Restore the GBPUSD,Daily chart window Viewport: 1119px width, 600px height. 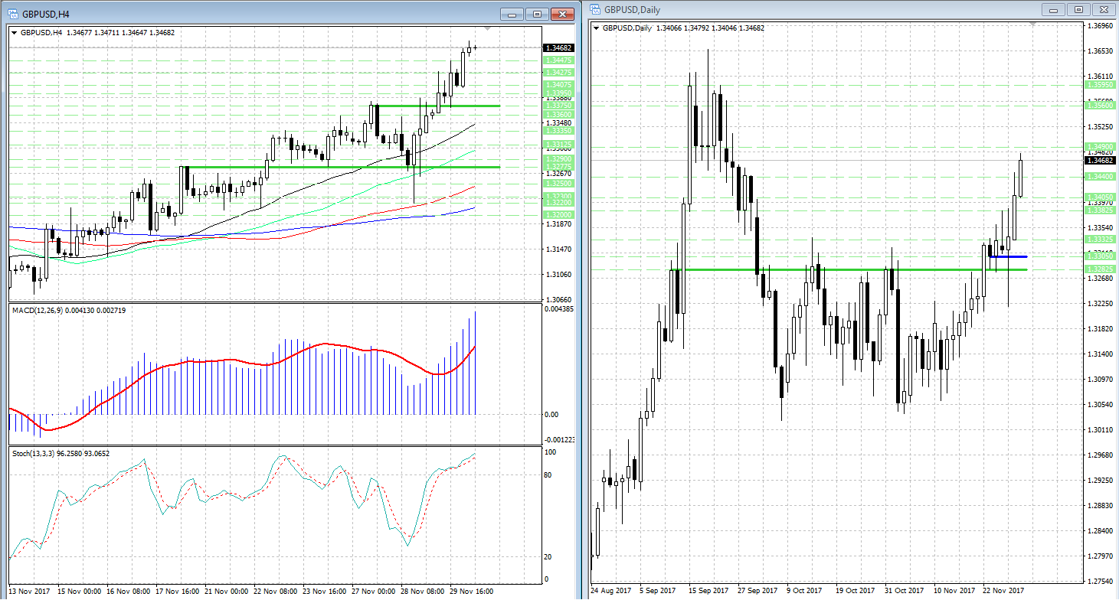[1078, 9]
